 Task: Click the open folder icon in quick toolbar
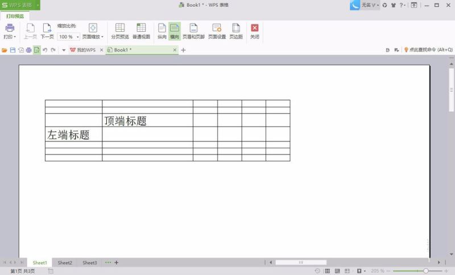click(x=5, y=50)
